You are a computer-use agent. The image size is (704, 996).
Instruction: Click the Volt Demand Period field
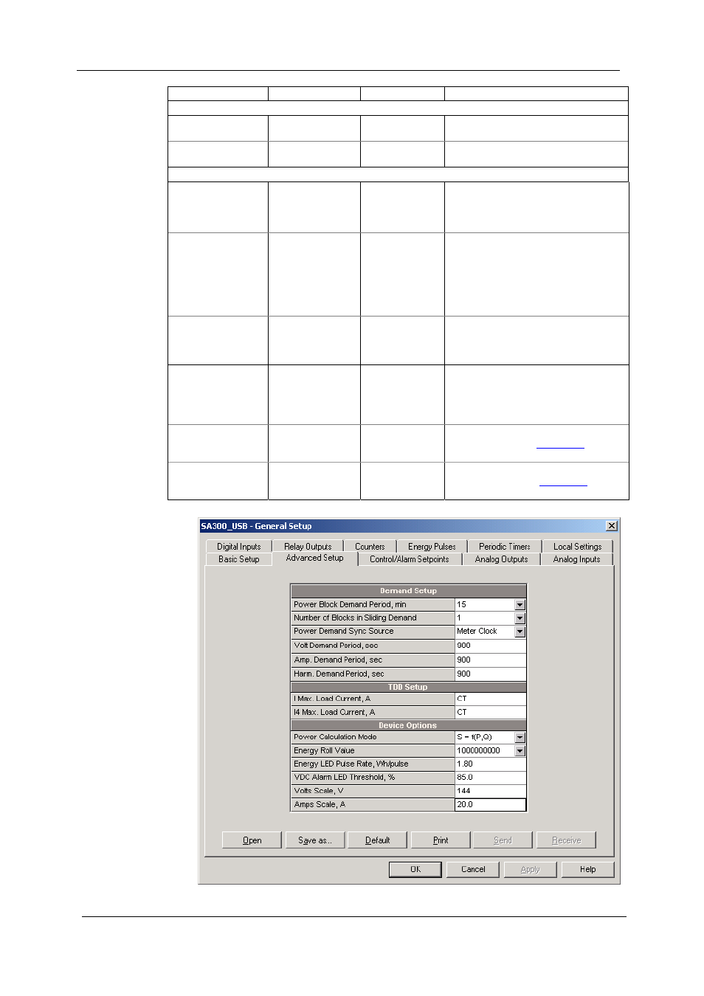point(490,646)
